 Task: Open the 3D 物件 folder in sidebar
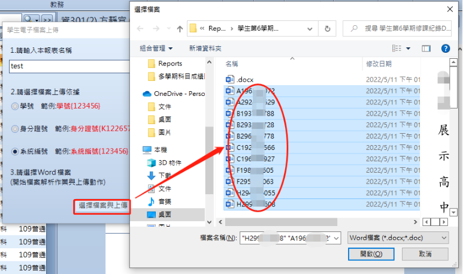(x=165, y=162)
